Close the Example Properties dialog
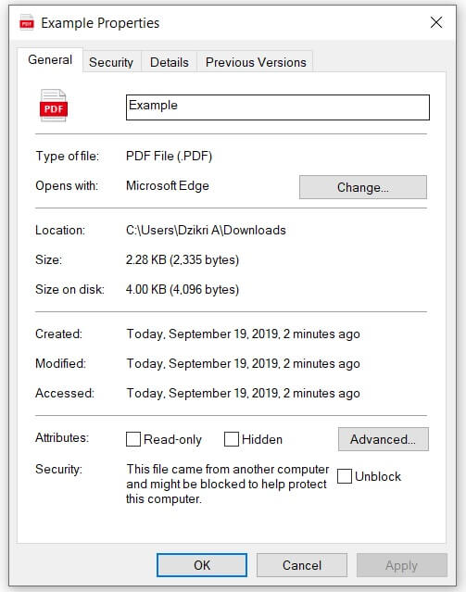 [x=436, y=22]
